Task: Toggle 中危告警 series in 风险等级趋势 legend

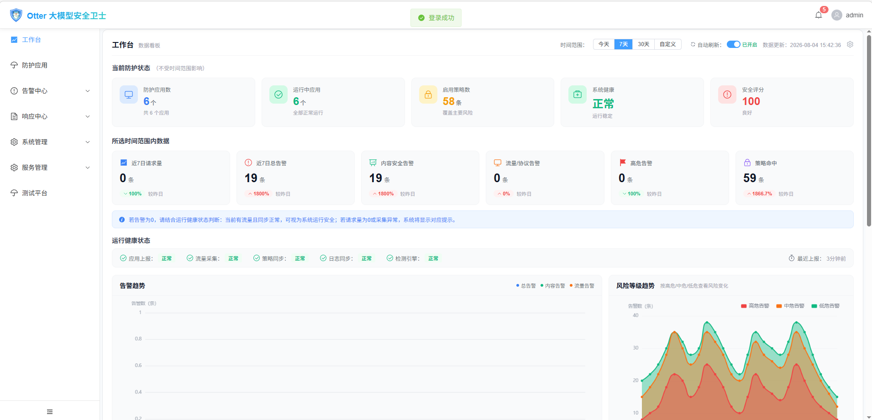Action: (x=790, y=306)
